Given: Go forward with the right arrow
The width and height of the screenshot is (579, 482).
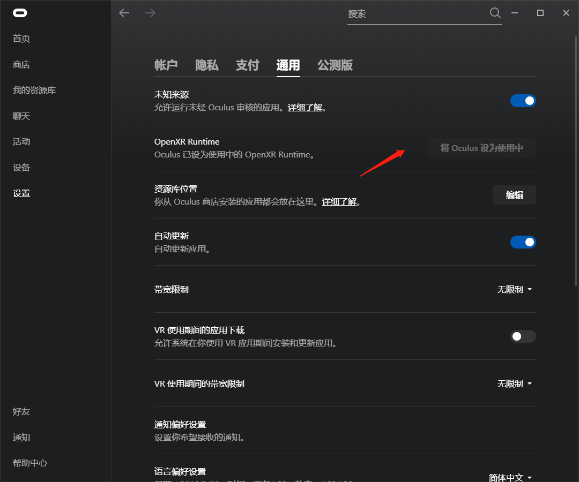Looking at the screenshot, I should pos(150,13).
